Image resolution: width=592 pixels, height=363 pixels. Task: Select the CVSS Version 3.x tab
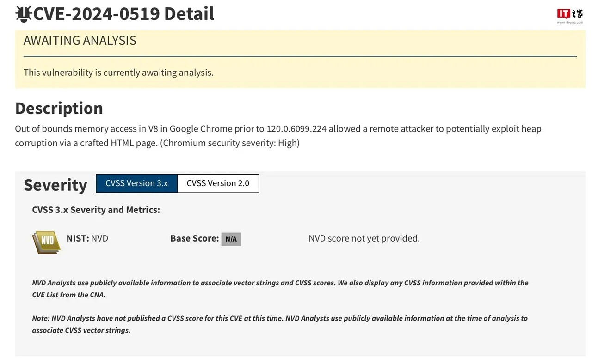(136, 183)
